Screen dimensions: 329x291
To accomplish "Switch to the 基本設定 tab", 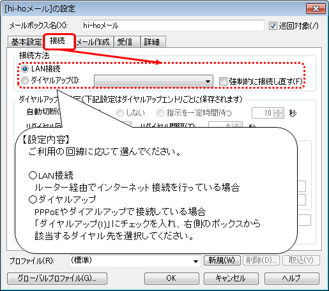I will [x=26, y=42].
